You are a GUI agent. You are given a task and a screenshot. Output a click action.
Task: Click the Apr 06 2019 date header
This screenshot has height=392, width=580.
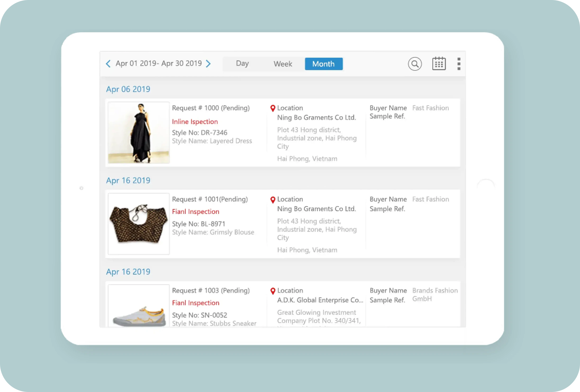[128, 89]
